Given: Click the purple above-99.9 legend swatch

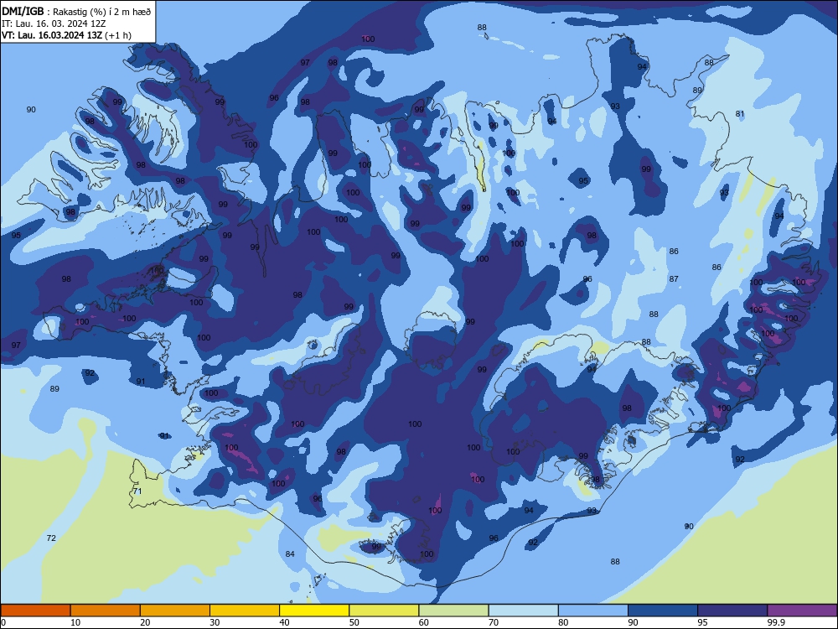Looking at the screenshot, I should click(802, 611).
